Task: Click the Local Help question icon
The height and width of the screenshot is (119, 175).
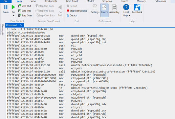Action: coord(126,7)
